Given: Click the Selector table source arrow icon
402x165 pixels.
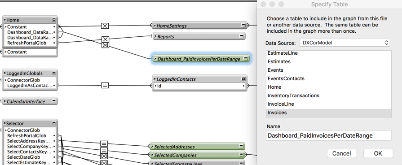Looking at the screenshot, I should click(4, 124).
